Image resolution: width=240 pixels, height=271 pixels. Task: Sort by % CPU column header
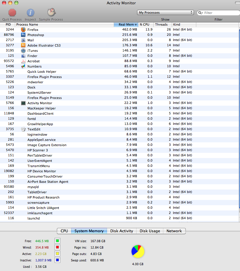pyautogui.click(x=146, y=24)
